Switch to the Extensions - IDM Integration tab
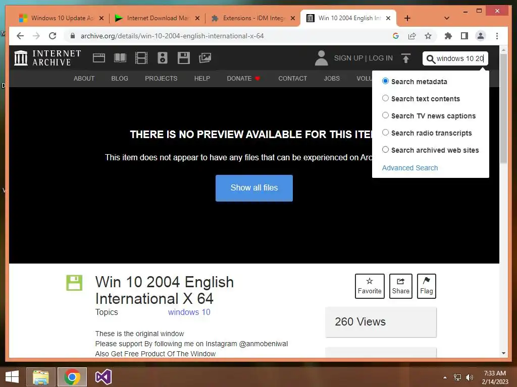Viewport: 517px width, 387px height. pos(253,18)
